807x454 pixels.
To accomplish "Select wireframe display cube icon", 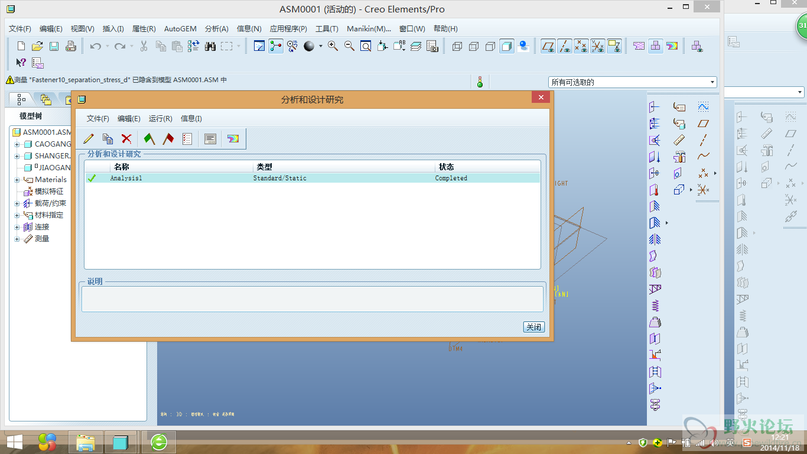I will (x=457, y=46).
